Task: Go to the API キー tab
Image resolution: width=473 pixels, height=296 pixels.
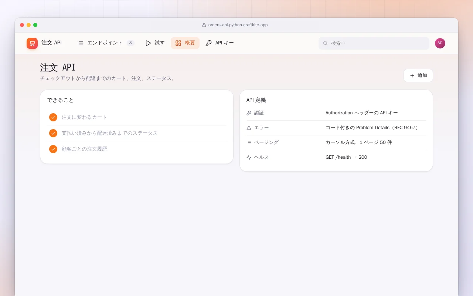Action: (220, 43)
